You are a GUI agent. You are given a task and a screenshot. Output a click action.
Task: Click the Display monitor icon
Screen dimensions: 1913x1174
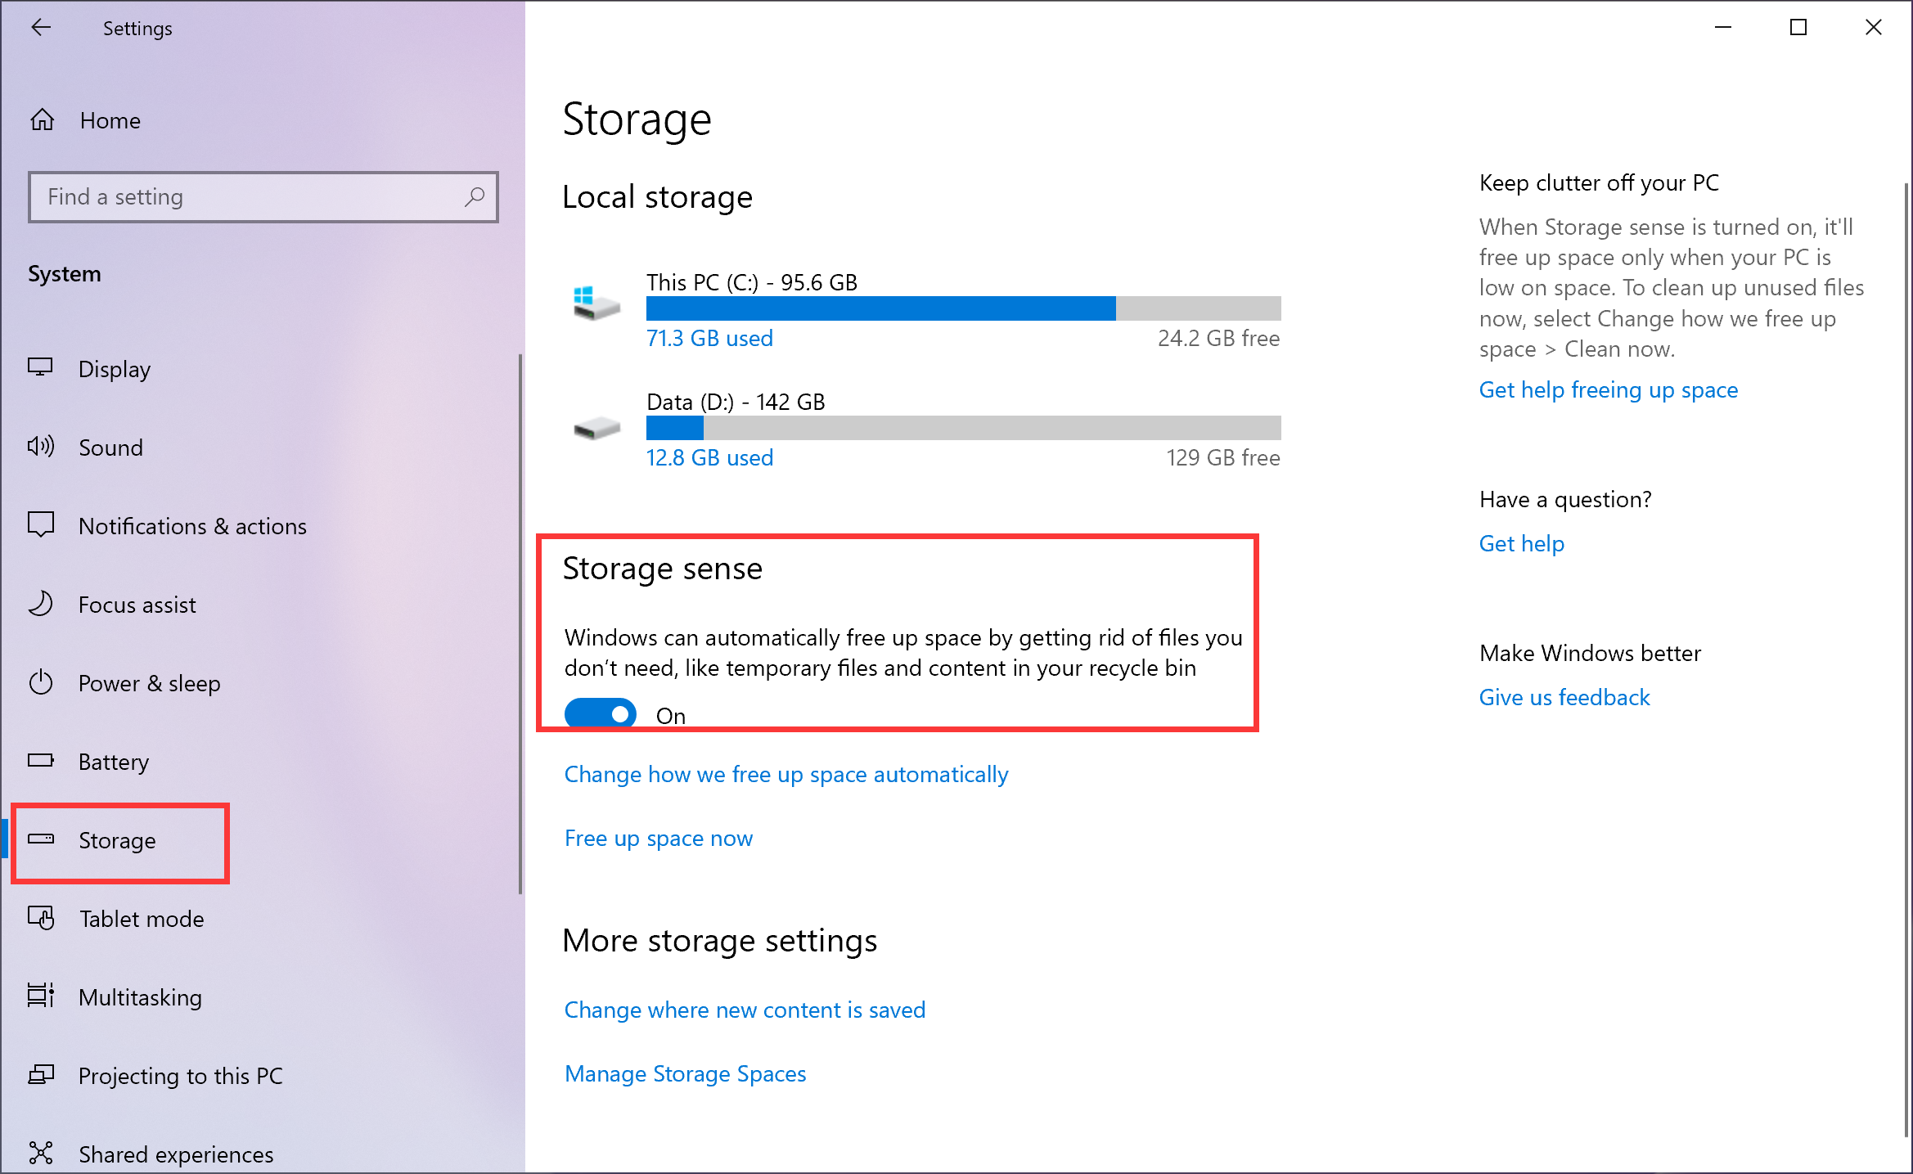[x=41, y=368]
